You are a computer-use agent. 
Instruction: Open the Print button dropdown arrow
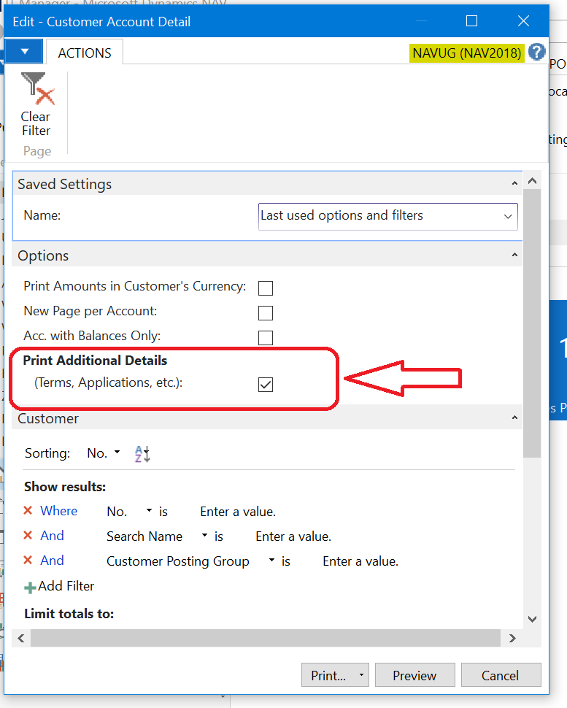point(360,675)
